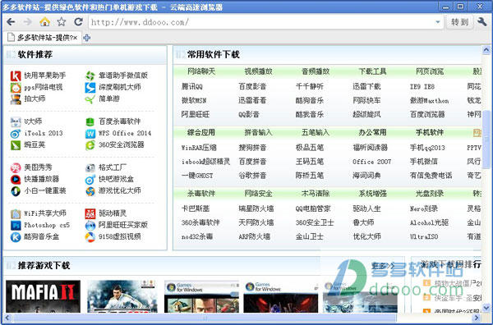This screenshot has width=493, height=325.
Task: Open the 360安全卫士 link
Action: pyautogui.click(x=315, y=222)
